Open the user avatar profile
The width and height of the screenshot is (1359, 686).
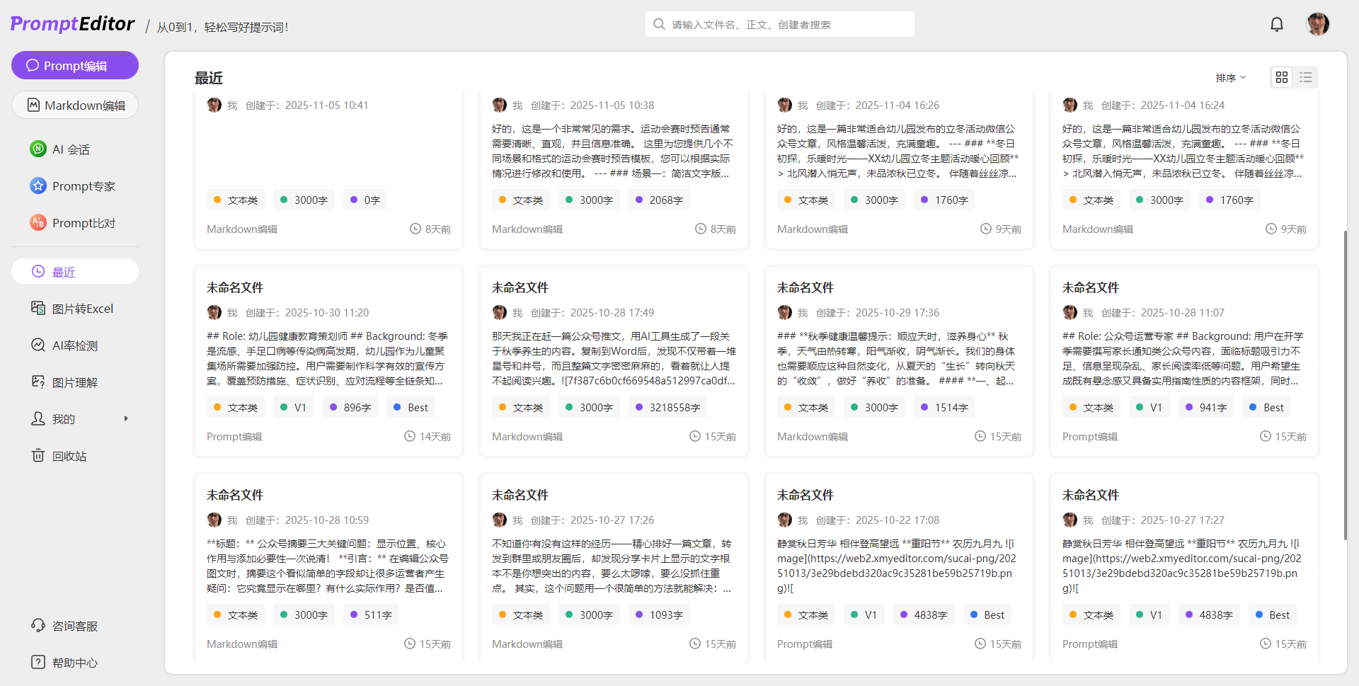[1317, 24]
